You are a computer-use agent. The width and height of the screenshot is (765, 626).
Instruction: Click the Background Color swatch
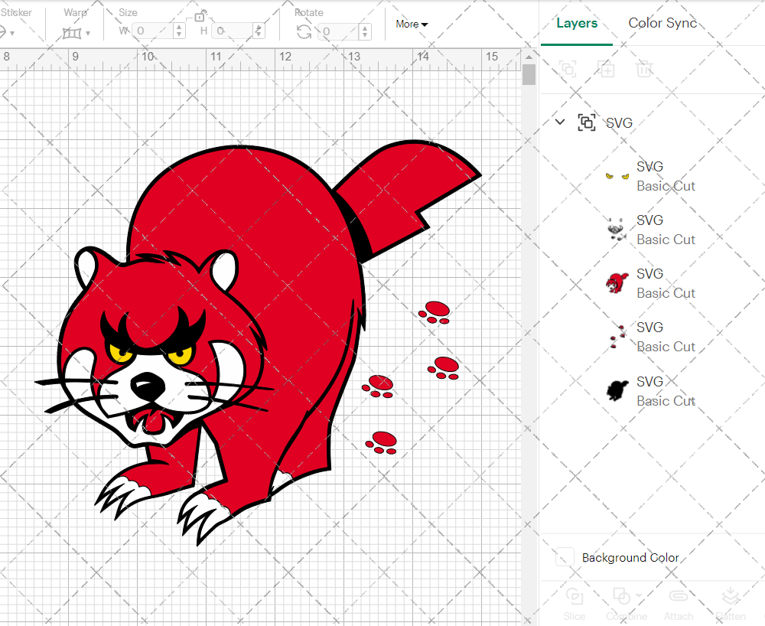[565, 557]
